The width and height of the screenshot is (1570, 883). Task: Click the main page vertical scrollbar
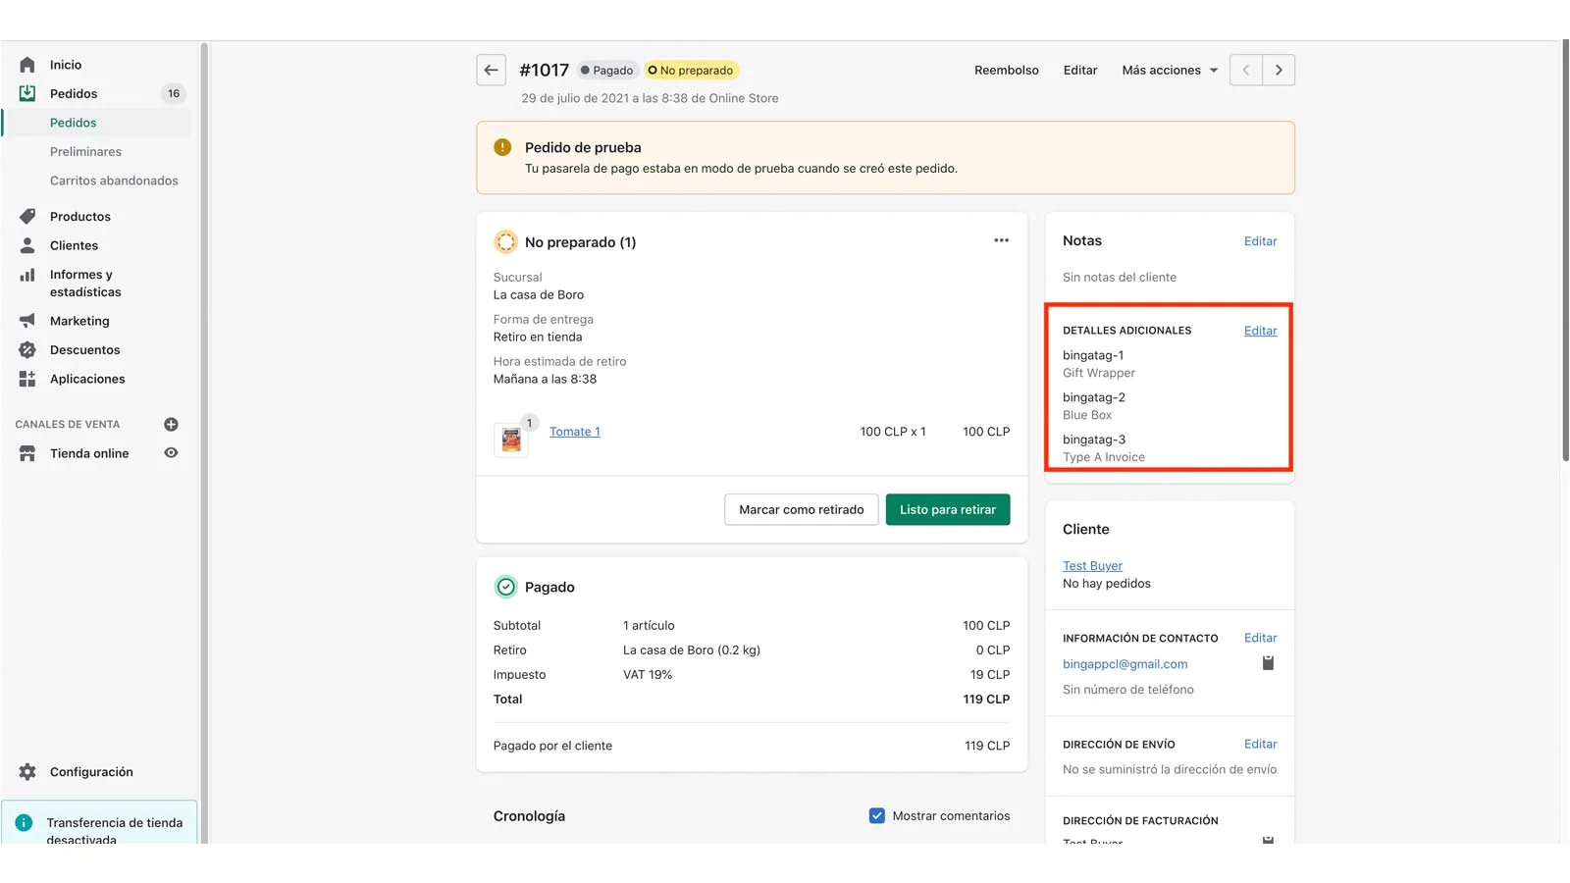(1565, 250)
